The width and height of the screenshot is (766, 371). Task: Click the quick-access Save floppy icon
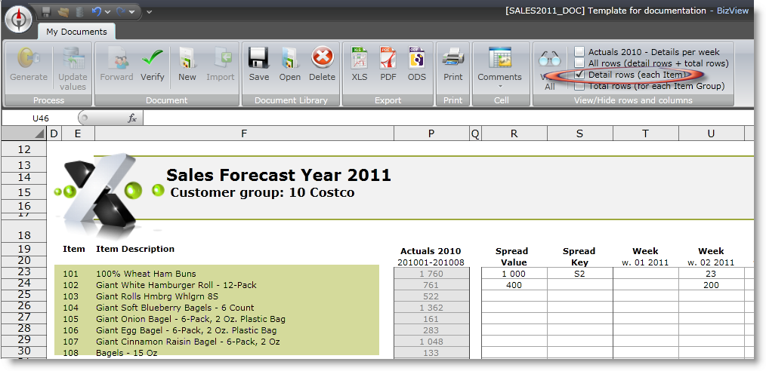coord(46,12)
